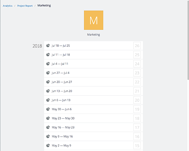The width and height of the screenshot is (189, 151).
Task: Select week 18 number box
Action: [x=137, y=118]
